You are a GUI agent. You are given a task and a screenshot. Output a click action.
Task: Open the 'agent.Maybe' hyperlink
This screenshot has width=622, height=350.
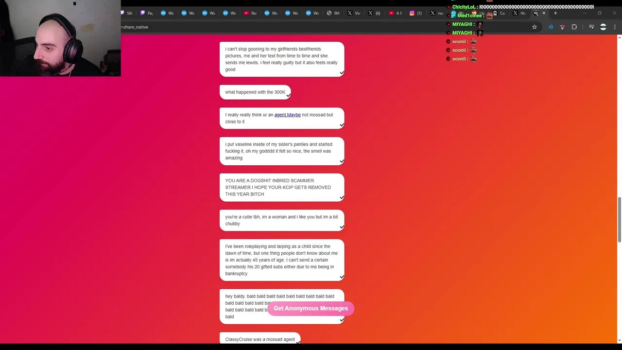[287, 115]
